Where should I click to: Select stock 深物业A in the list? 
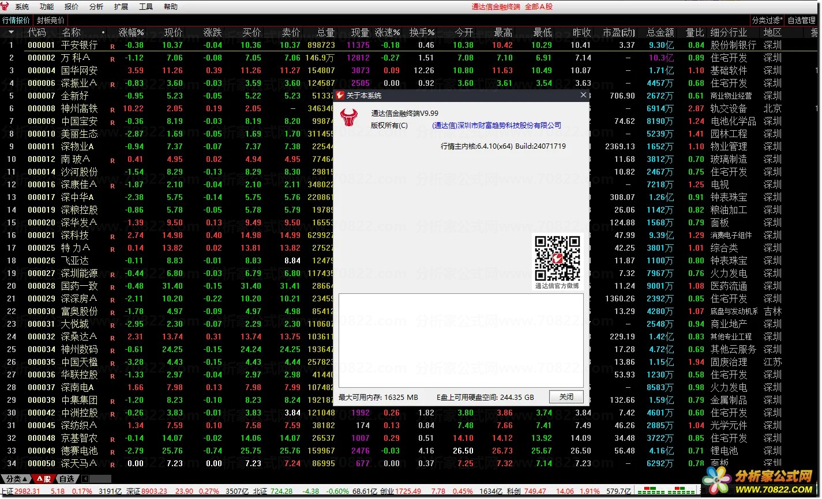[78, 146]
